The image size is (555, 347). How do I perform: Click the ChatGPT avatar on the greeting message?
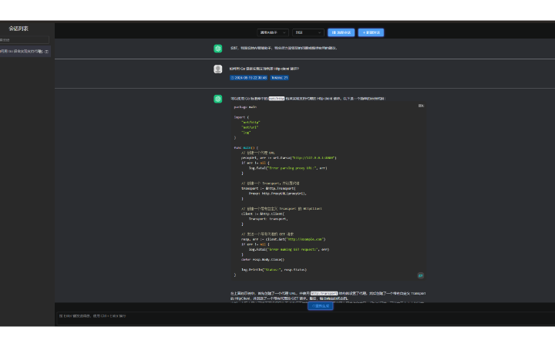[x=218, y=48]
